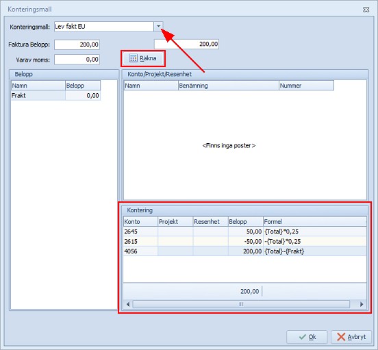Viewport: 378px width, 350px height.
Task: Click the Kontering scrollbar right arrow
Action: [x=362, y=304]
